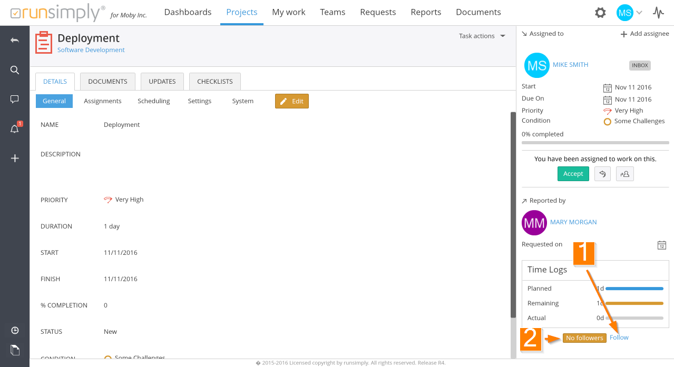Select the Scheduling sub-tab
Image resolution: width=674 pixels, height=367 pixels.
tap(153, 101)
